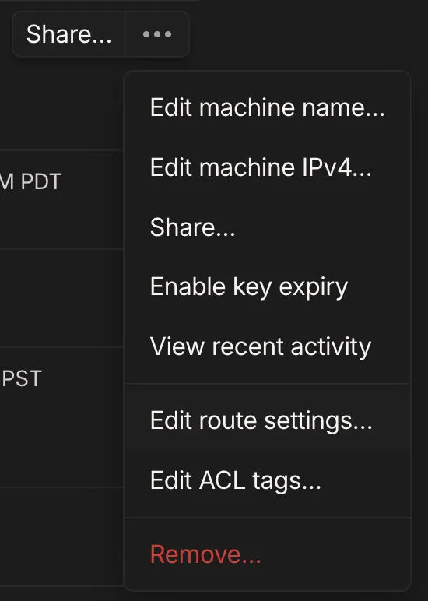Select Share... inside the dropdown menu

click(268, 227)
